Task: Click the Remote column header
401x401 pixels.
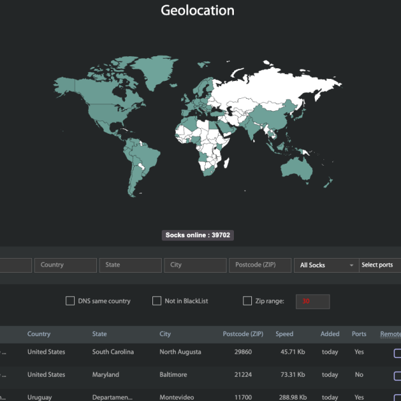Action: (x=390, y=333)
